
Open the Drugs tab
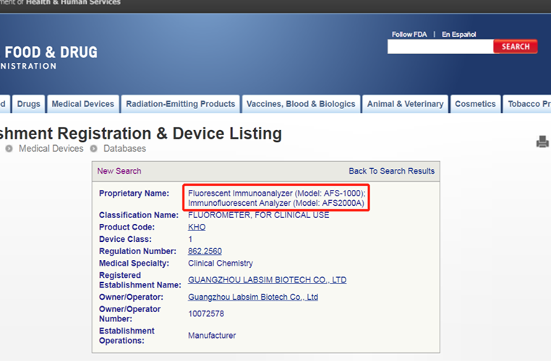28,104
